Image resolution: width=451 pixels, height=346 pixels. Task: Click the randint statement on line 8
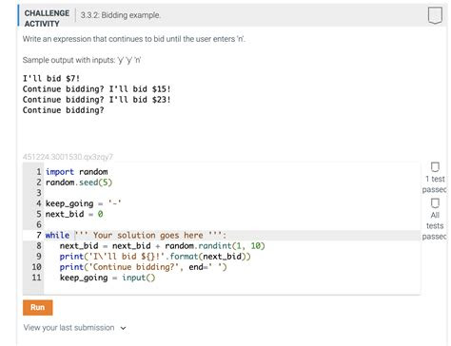click(162, 246)
